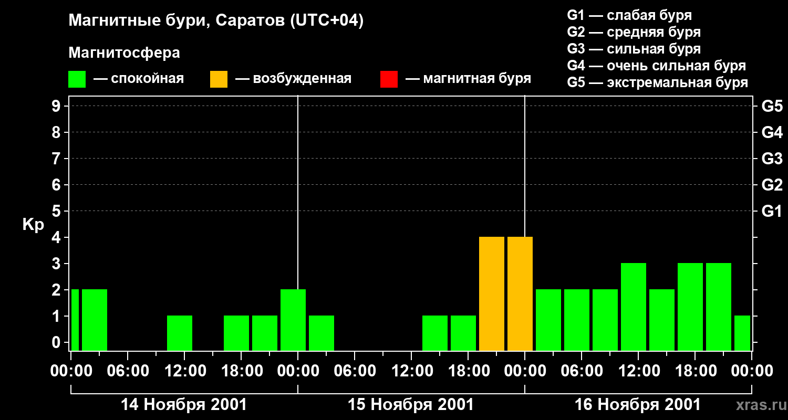The height and width of the screenshot is (420, 788).
Task: Click the Kp 1 bar at 18:00 on 15 November
Action: coord(463,333)
